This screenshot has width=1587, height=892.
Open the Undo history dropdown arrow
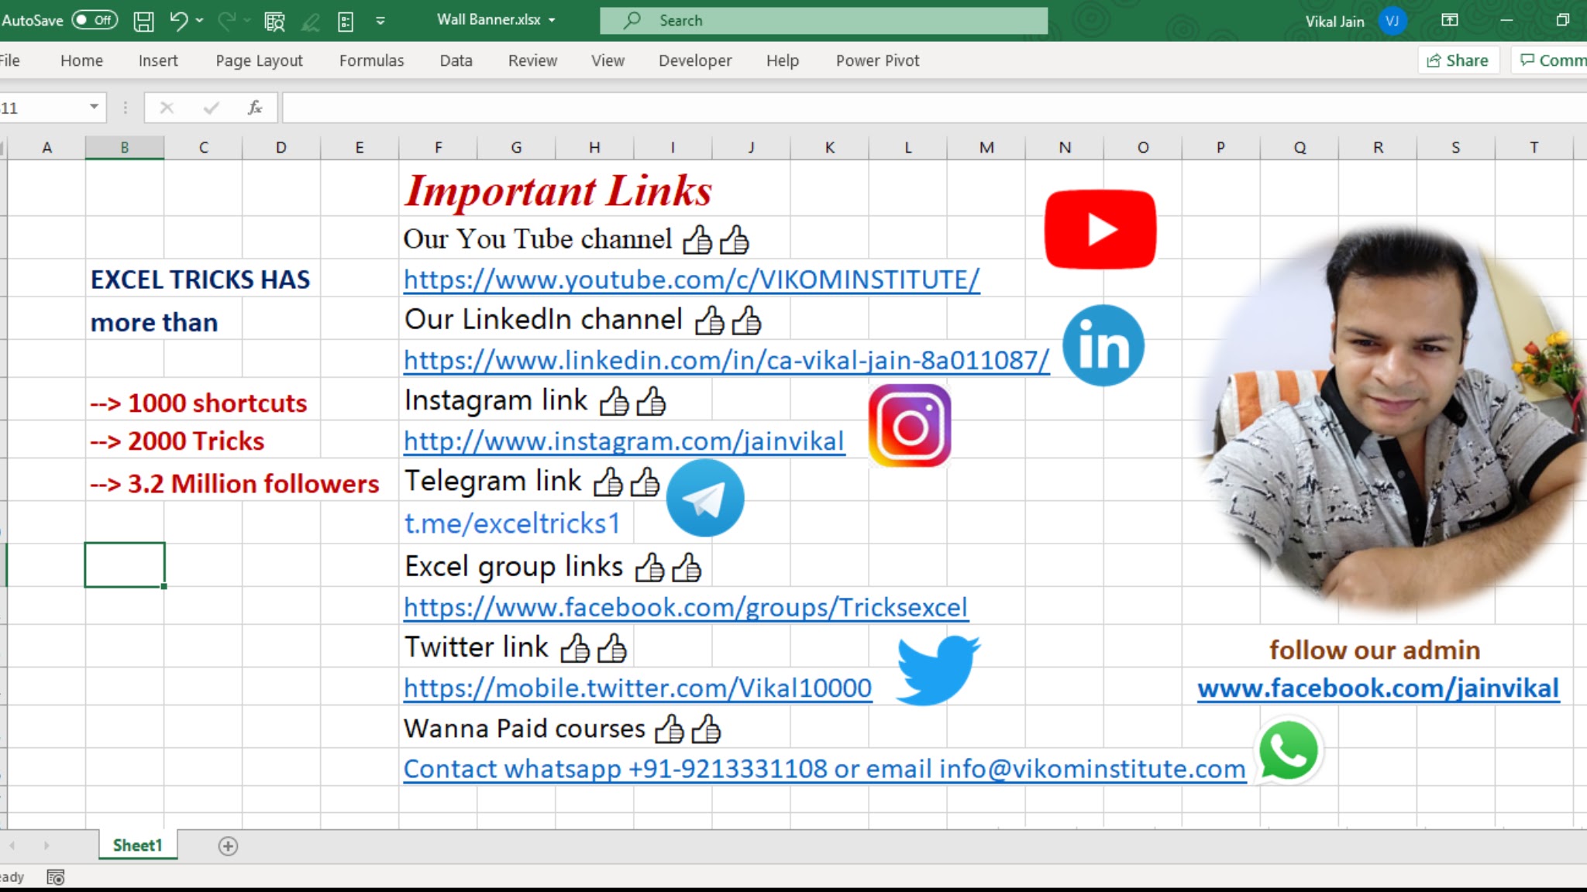tap(199, 21)
